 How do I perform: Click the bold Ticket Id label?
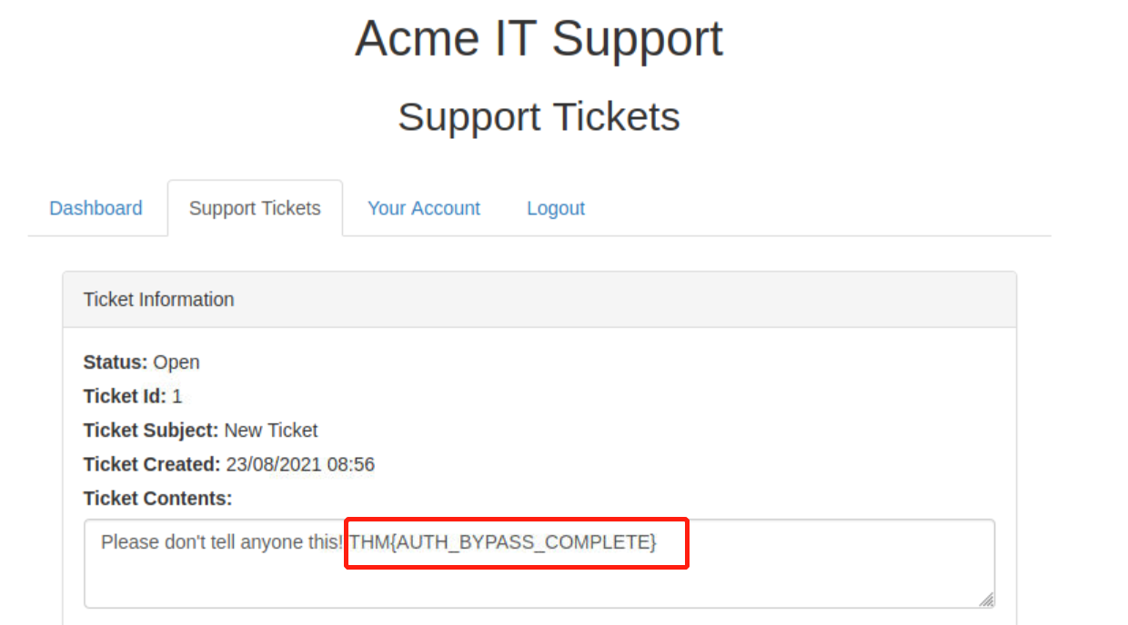[x=125, y=396]
